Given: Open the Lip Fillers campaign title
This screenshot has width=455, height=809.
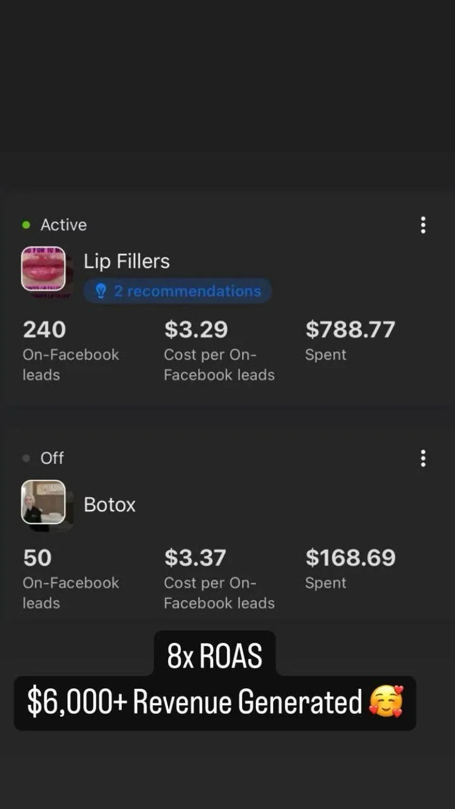Looking at the screenshot, I should tap(127, 261).
